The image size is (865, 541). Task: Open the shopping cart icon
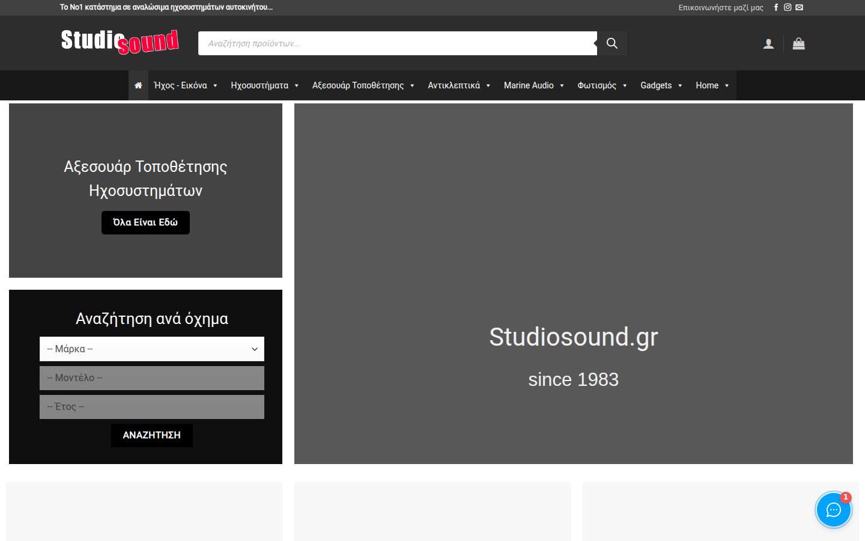(798, 43)
